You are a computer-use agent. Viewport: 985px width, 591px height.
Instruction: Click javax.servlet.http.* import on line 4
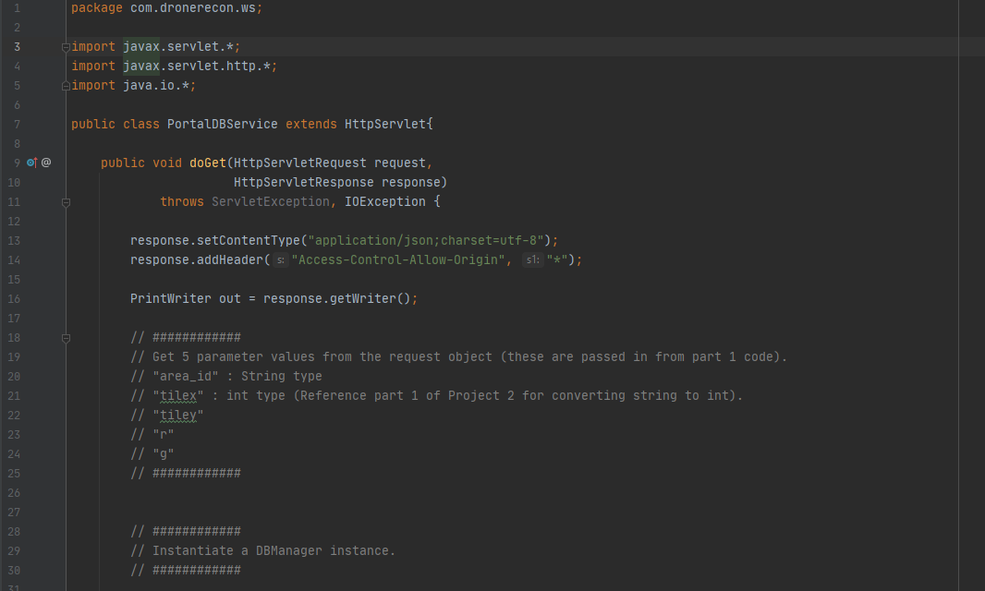[x=197, y=66]
